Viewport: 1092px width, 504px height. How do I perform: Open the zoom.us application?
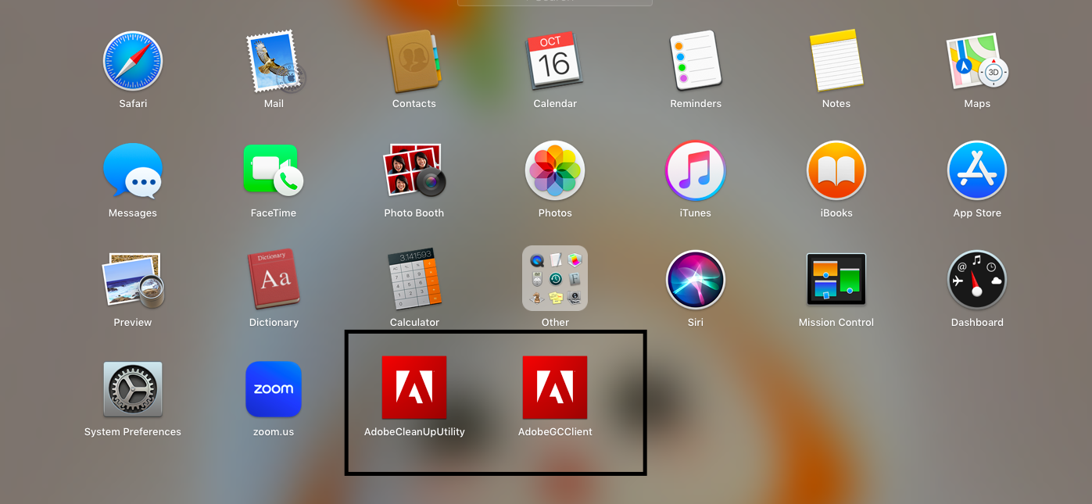pyautogui.click(x=274, y=388)
